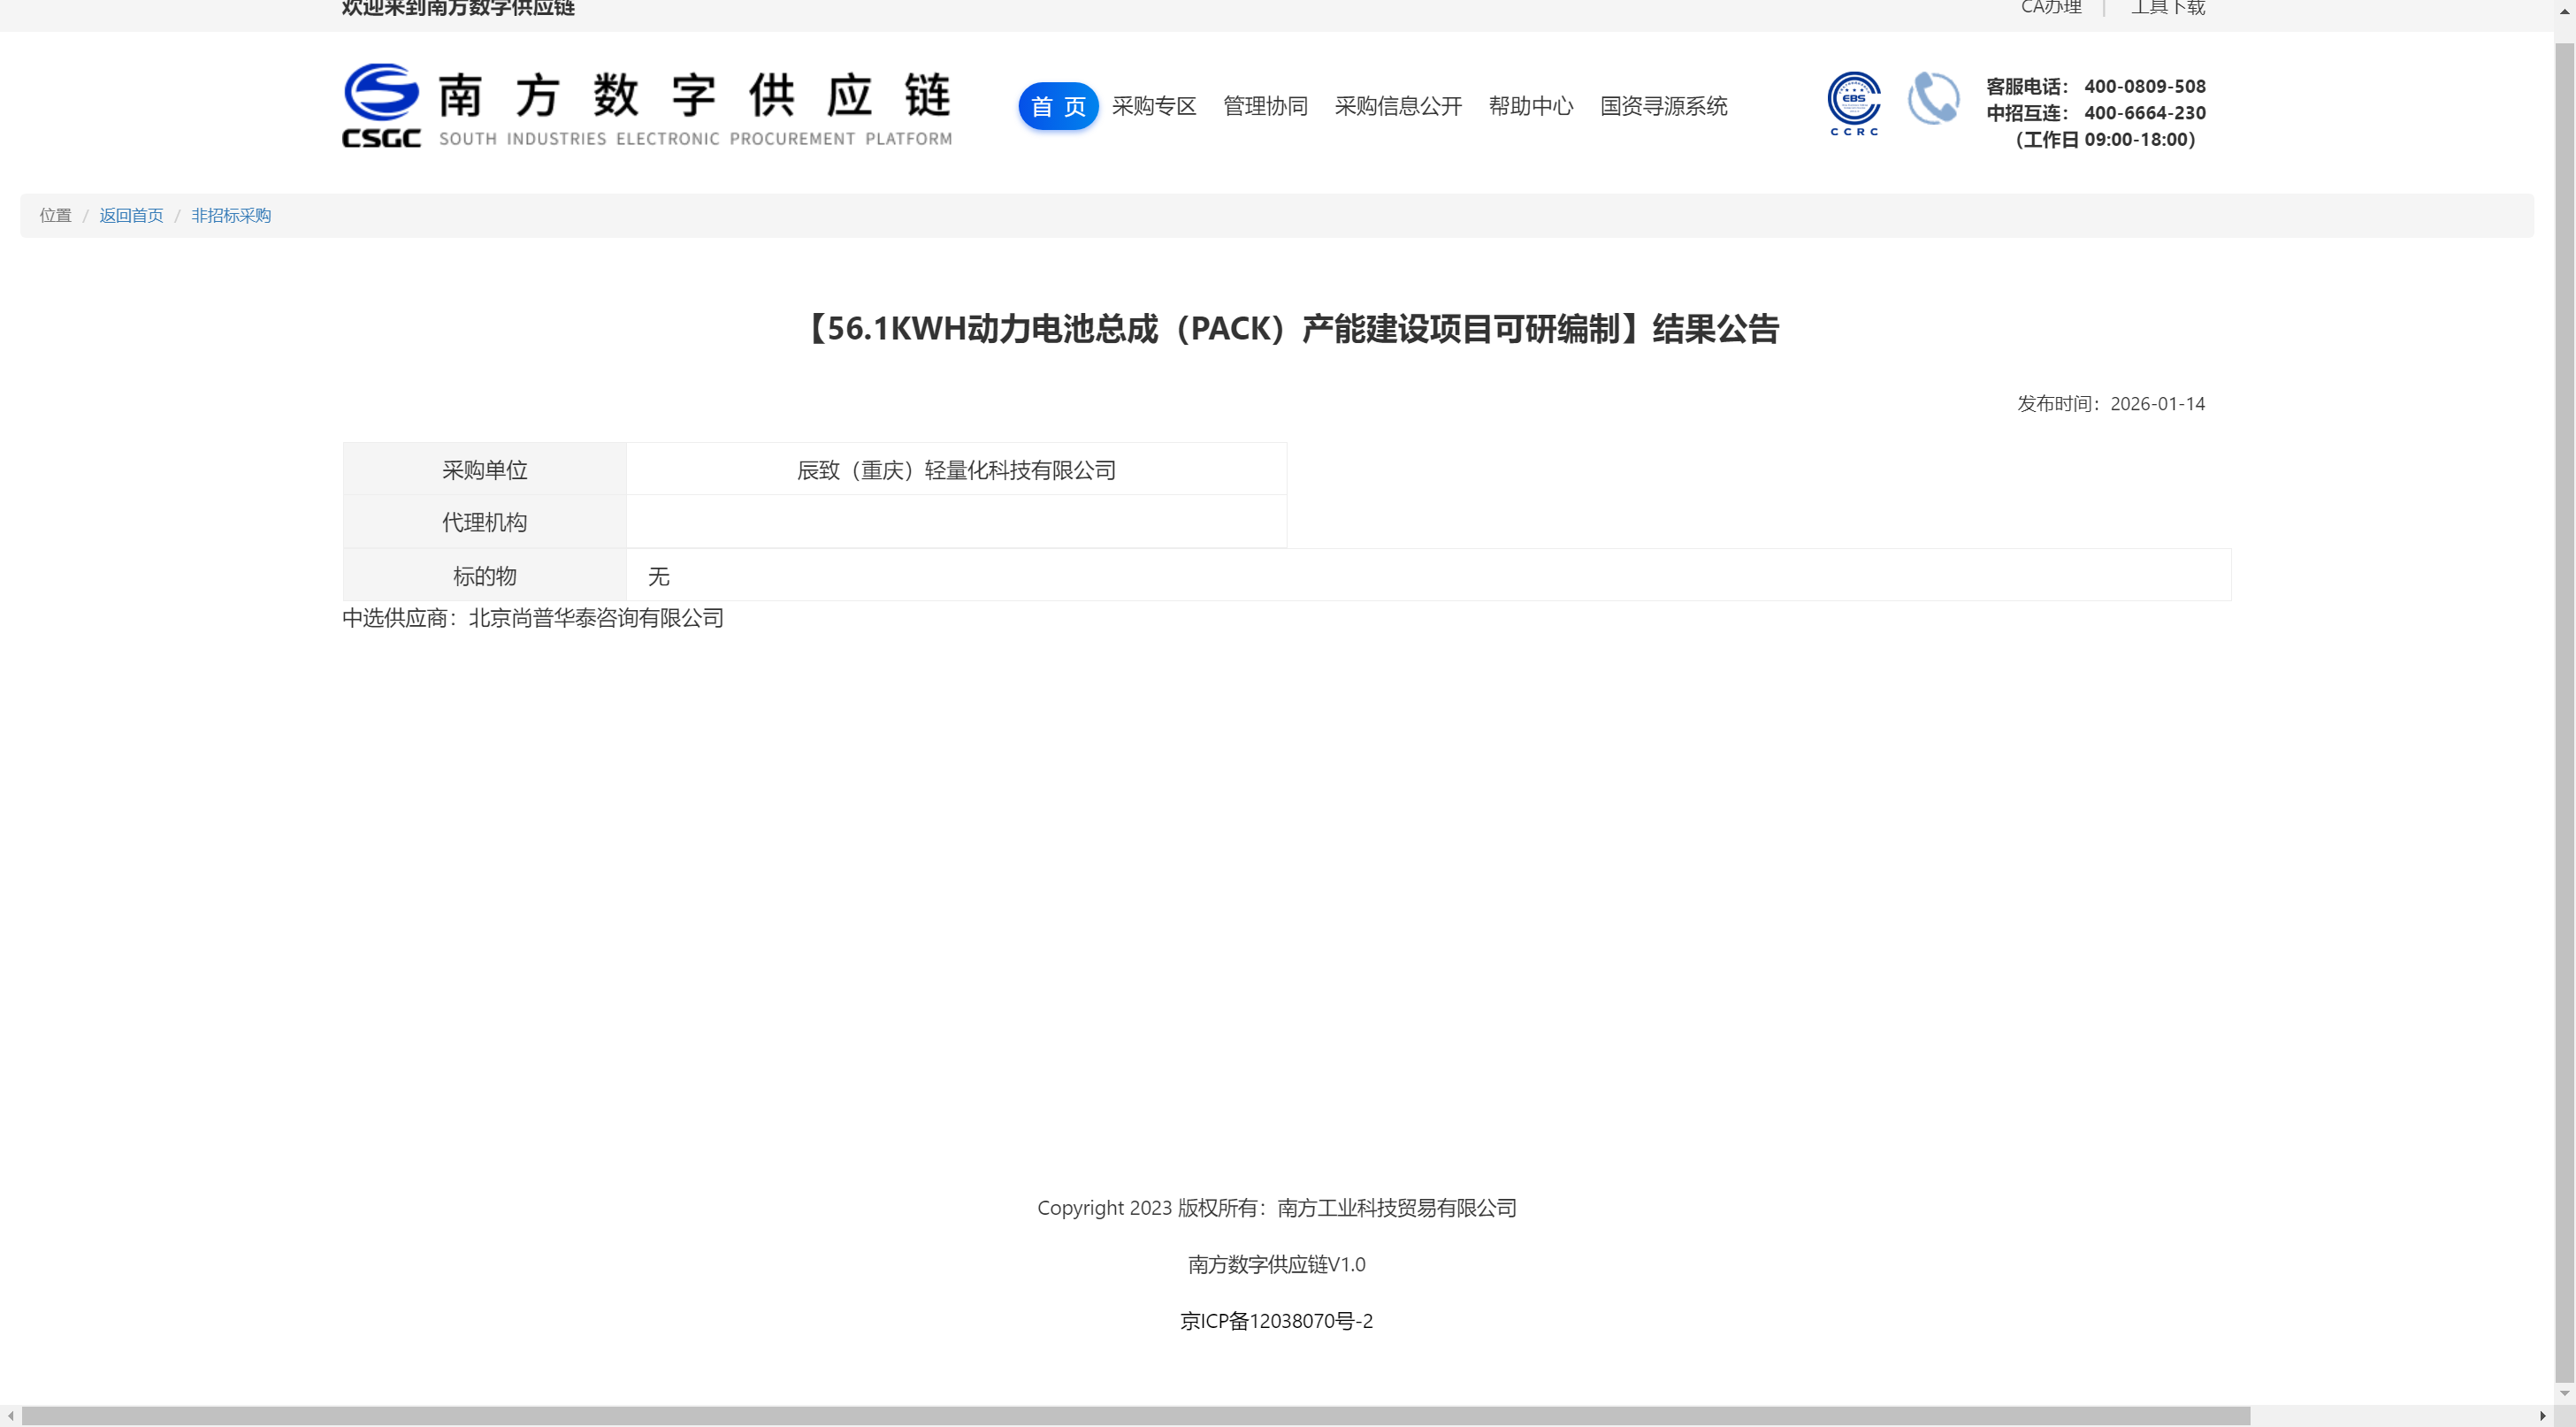Open 帮助中心 navigation item

[1530, 106]
